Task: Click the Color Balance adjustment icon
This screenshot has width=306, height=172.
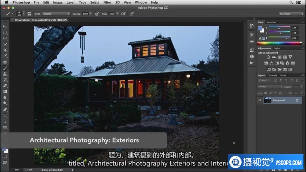Action: pyautogui.click(x=271, y=63)
